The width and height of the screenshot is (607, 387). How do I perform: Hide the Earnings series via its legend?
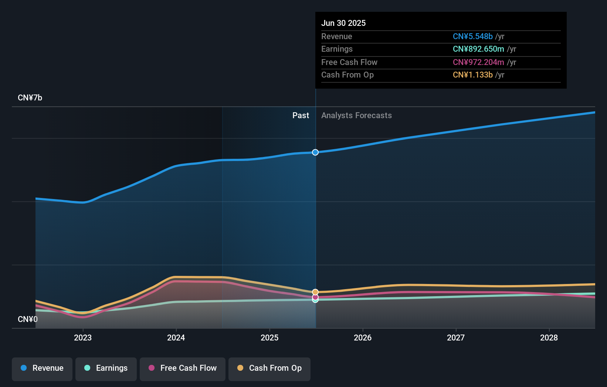106,368
